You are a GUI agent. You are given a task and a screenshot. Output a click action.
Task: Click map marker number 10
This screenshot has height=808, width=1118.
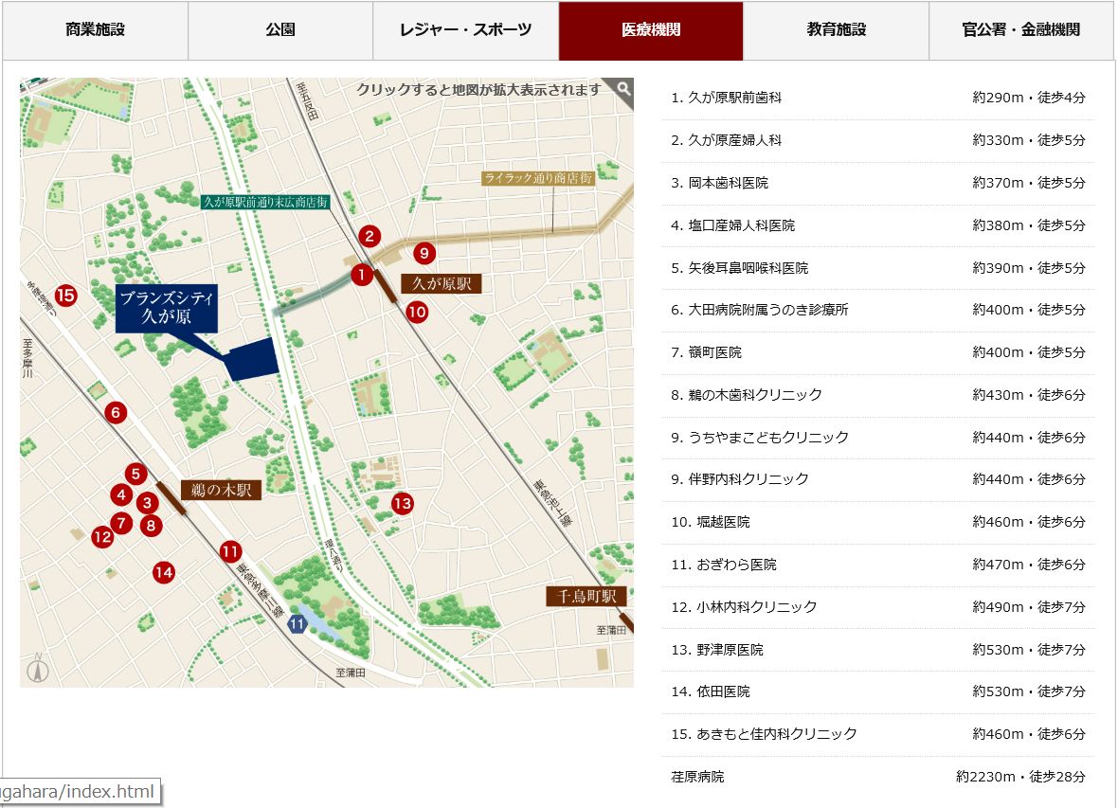click(x=417, y=312)
